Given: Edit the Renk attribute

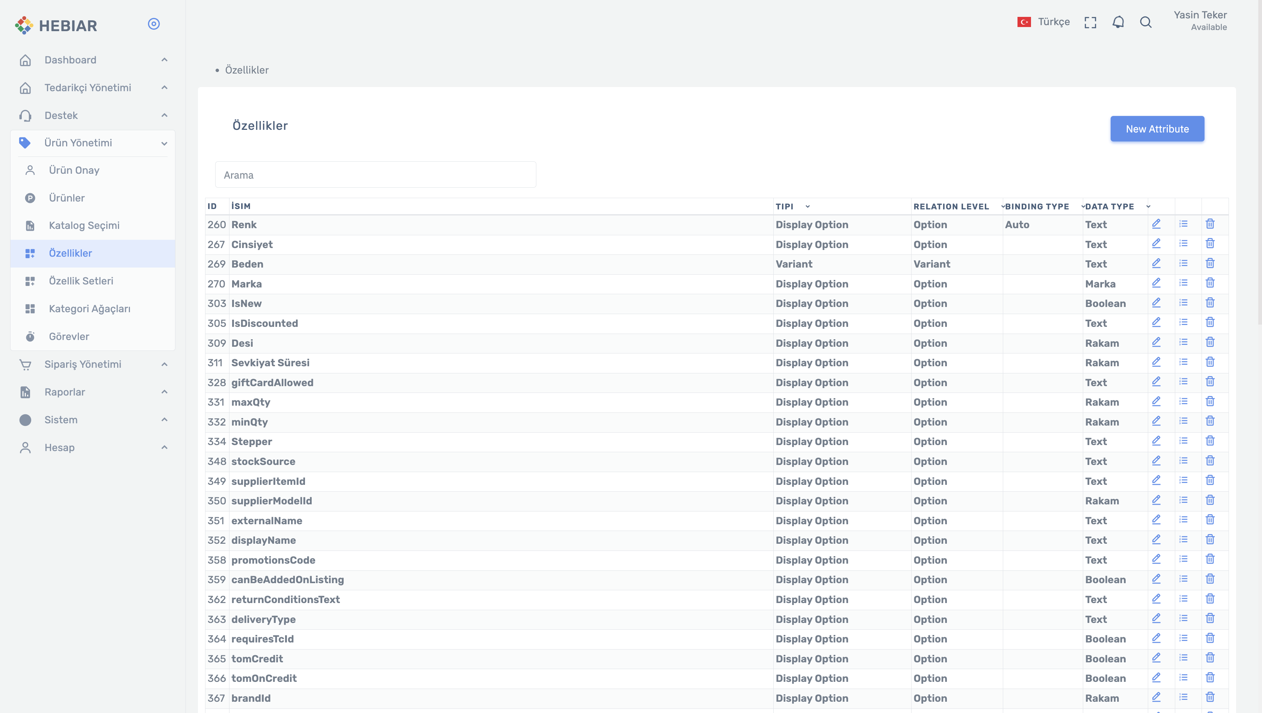Looking at the screenshot, I should point(1156,224).
